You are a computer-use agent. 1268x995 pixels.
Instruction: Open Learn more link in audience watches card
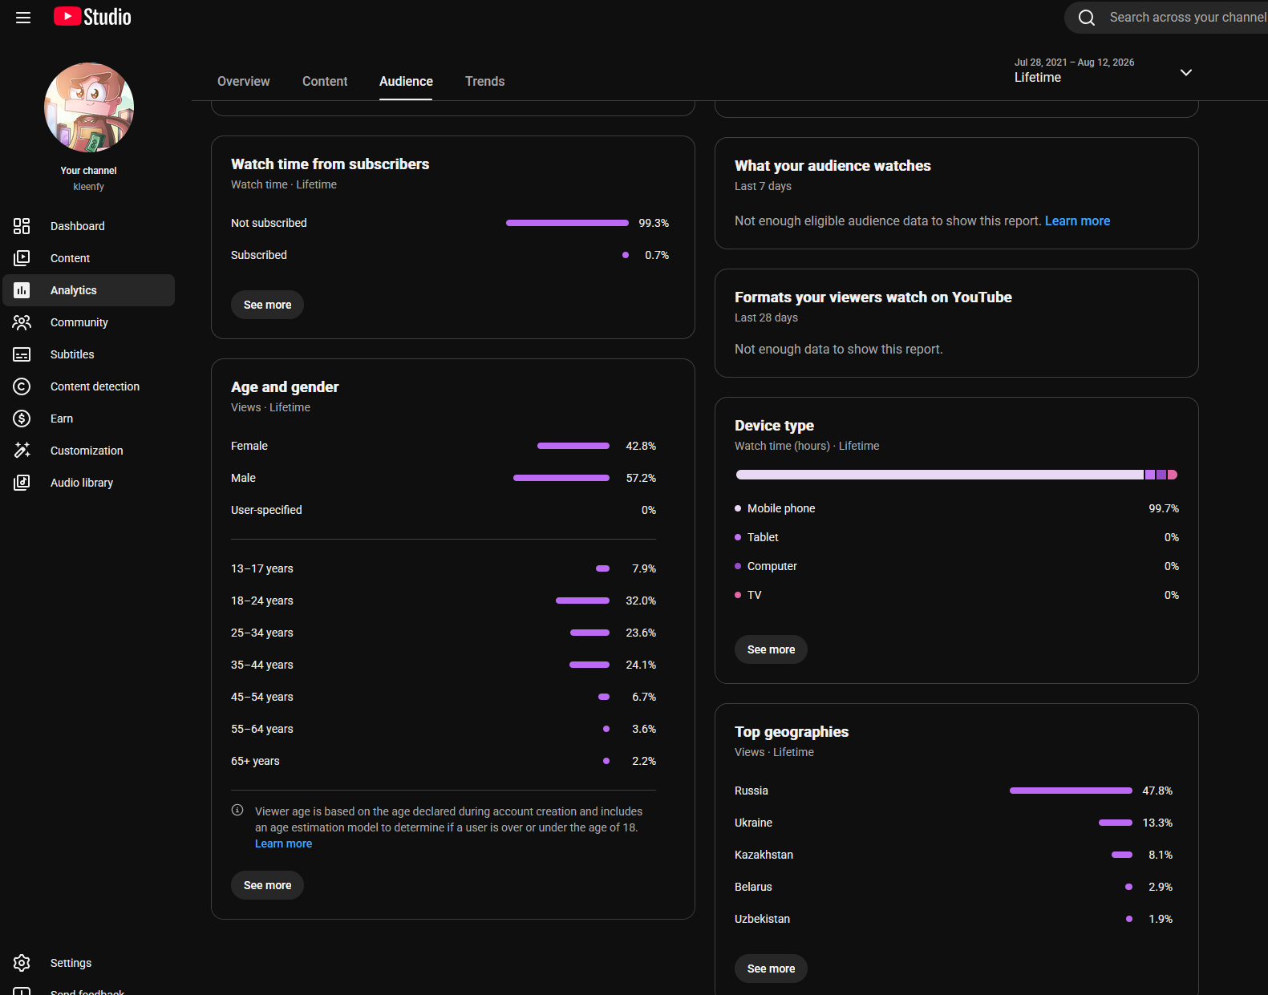click(1077, 221)
